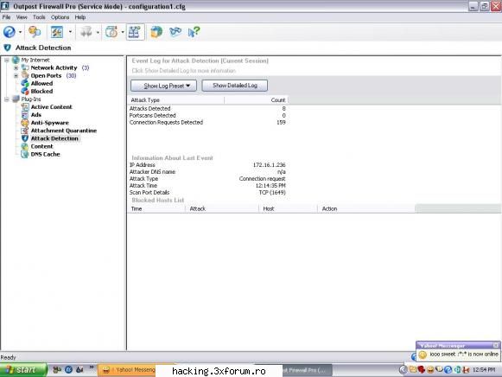Screen dimensions: 502x377
Task: Open the Tools menu
Action: pos(39,17)
